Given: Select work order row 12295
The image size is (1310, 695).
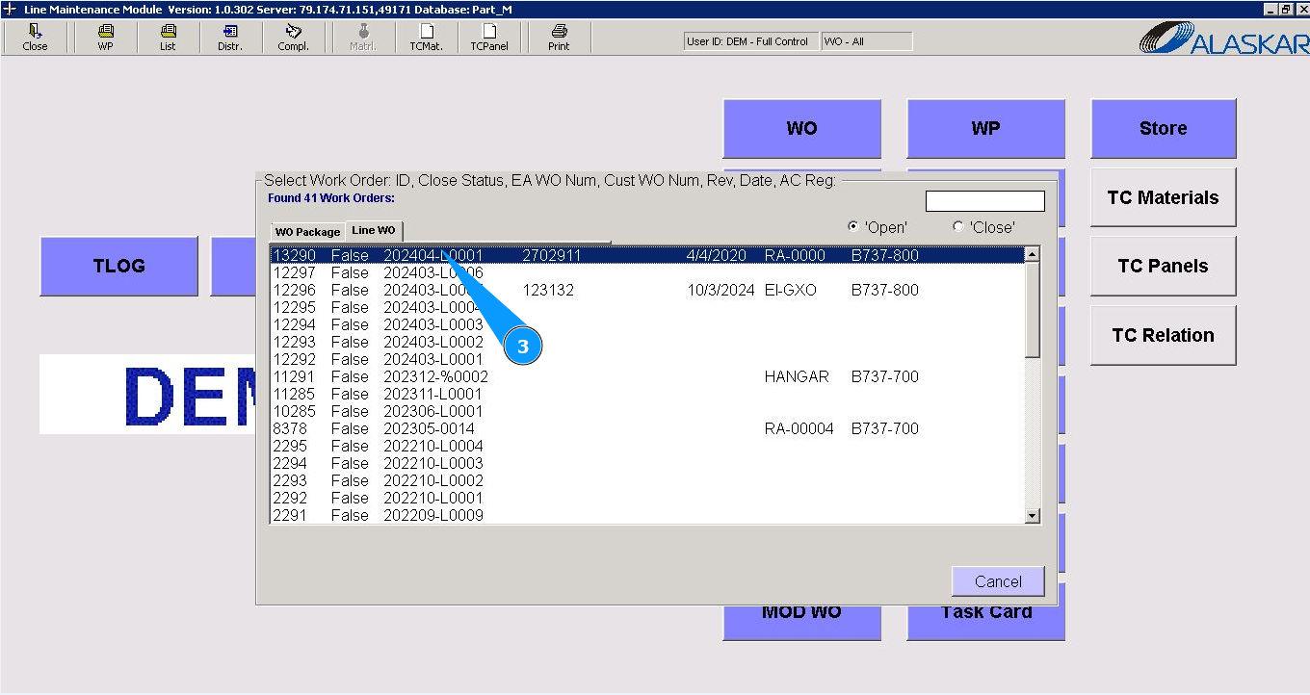Looking at the screenshot, I should pyautogui.click(x=646, y=307).
